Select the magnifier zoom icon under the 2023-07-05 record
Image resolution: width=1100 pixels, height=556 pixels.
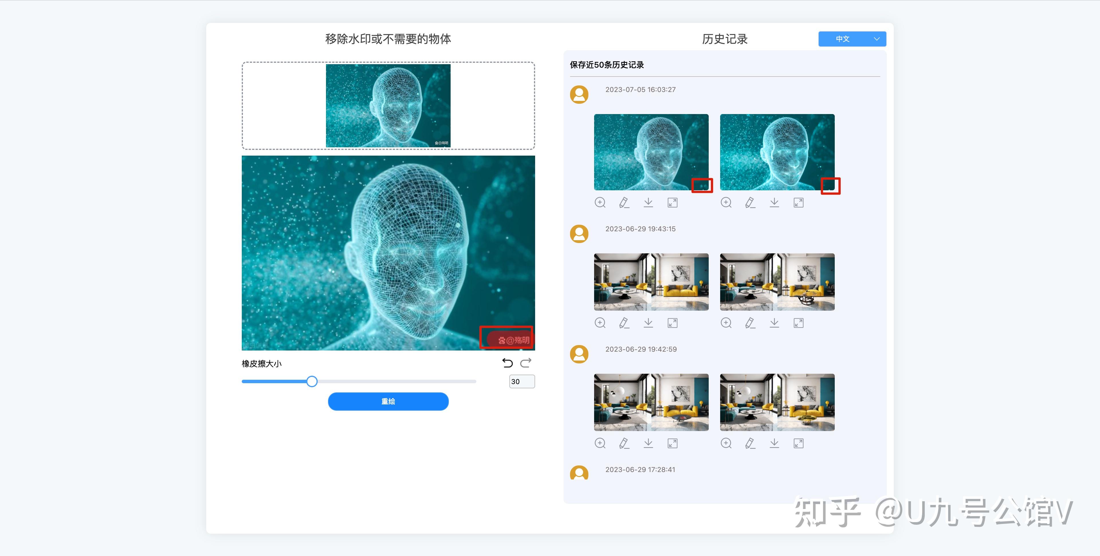600,203
